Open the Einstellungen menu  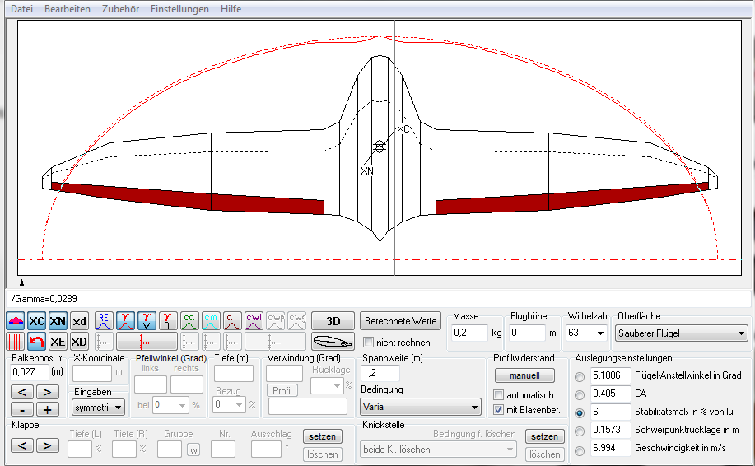tap(179, 8)
